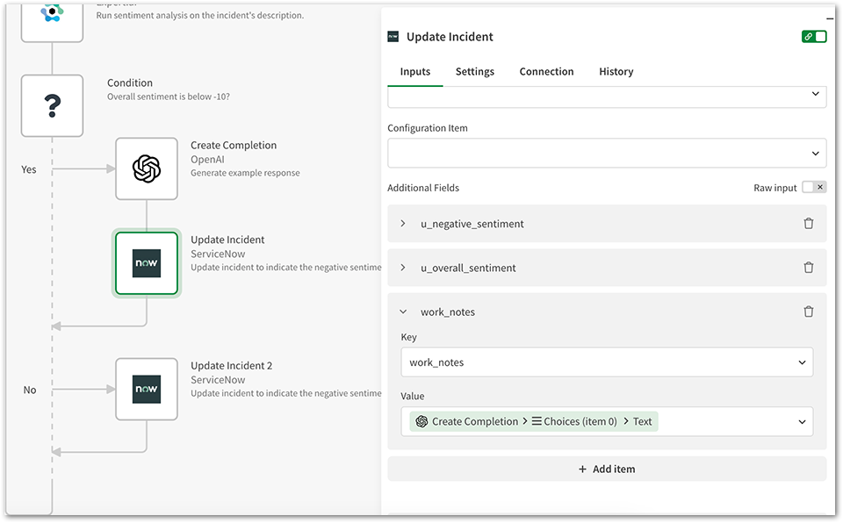The width and height of the screenshot is (843, 523).
Task: Open the Configuration Item dropdown
Action: (606, 152)
